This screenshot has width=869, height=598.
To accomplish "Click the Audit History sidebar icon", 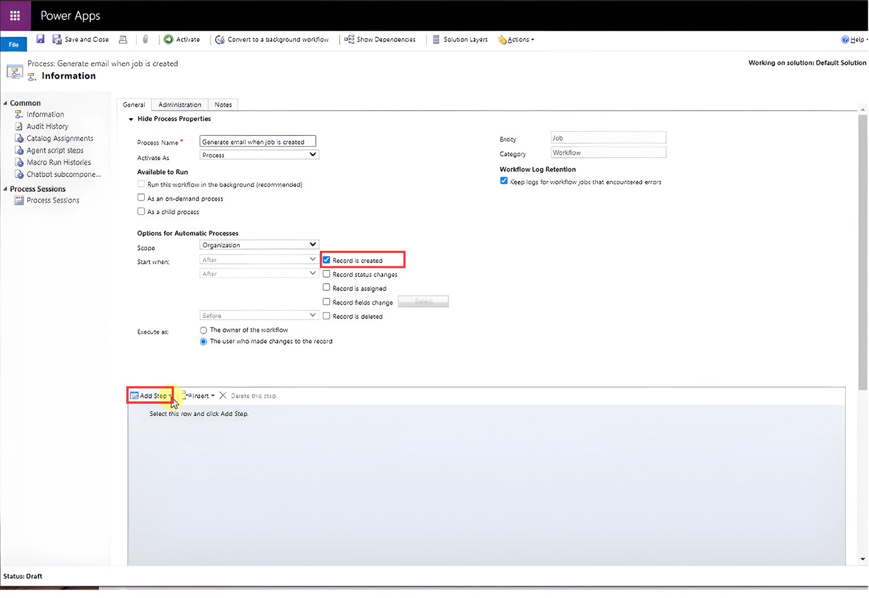I will pyautogui.click(x=19, y=126).
